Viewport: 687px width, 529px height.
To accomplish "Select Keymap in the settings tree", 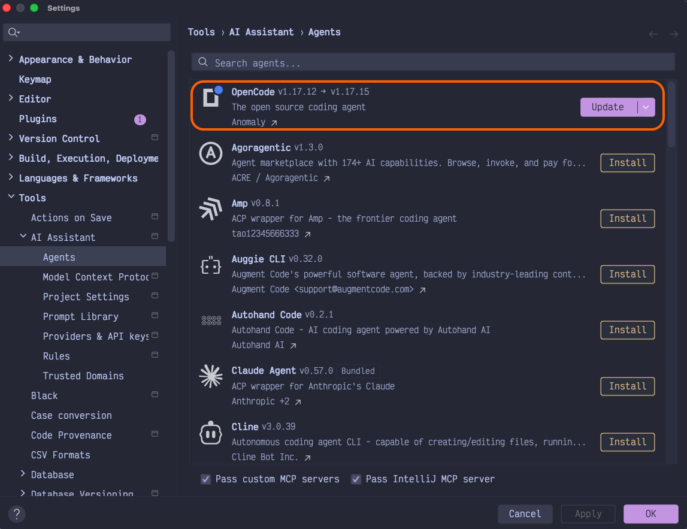I will tap(35, 79).
